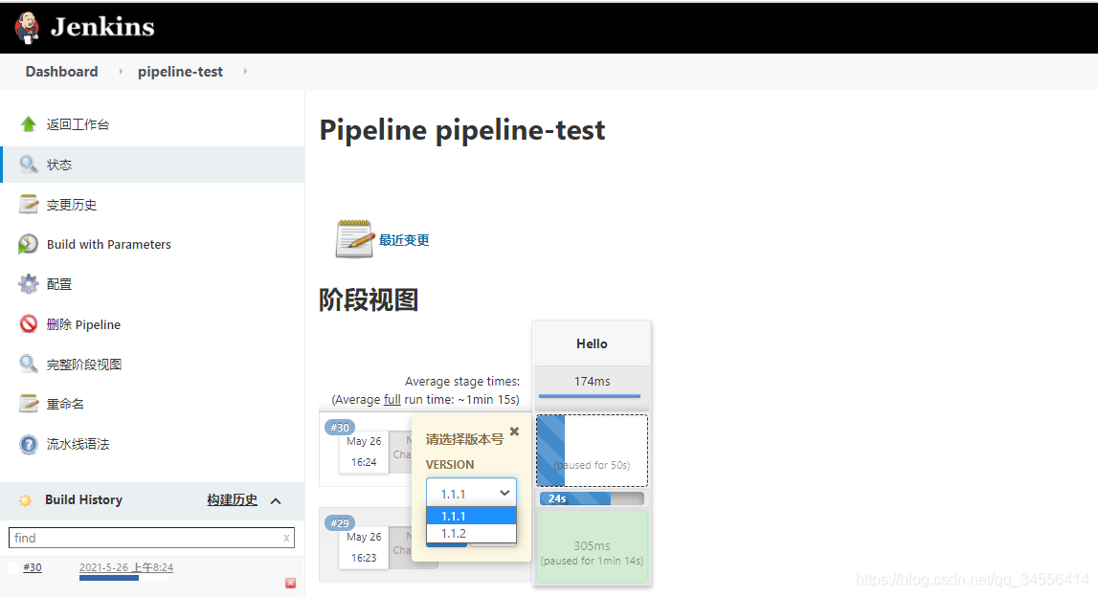
Task: Click the 24s run progress bar
Action: click(x=592, y=498)
